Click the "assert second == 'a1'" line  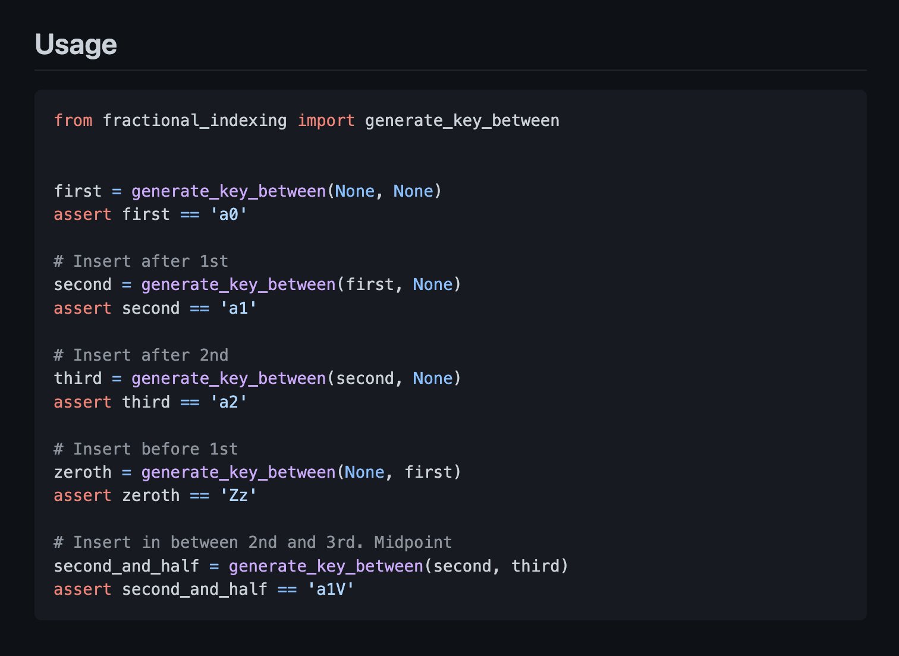click(155, 308)
